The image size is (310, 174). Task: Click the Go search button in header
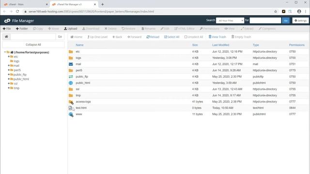coord(286,20)
